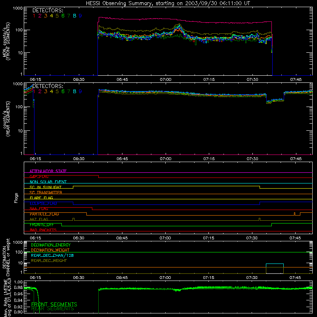The width and height of the screenshot is (317, 317).
Task: Click the Mon. Rate LIVETIME axis title
Action: pos(6,298)
